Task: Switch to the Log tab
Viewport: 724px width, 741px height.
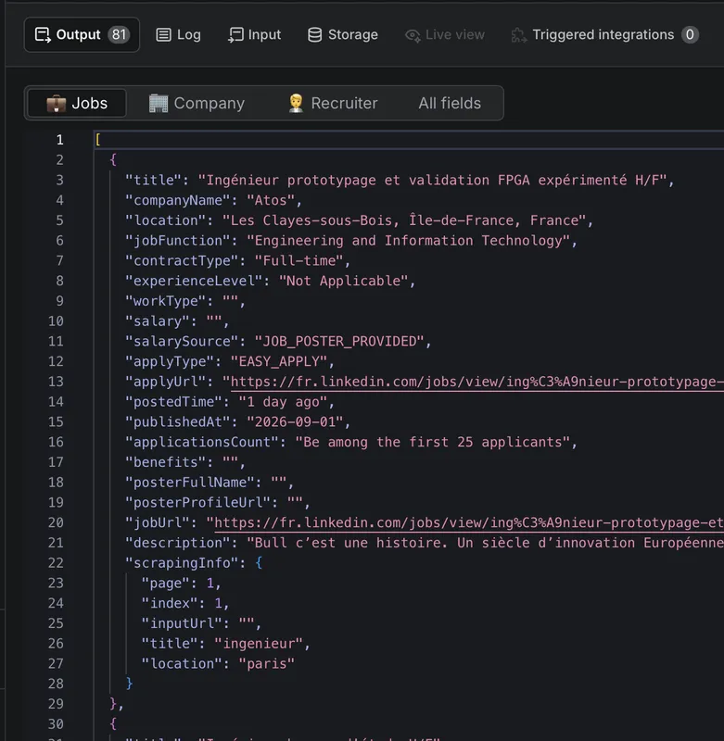Action: (178, 34)
